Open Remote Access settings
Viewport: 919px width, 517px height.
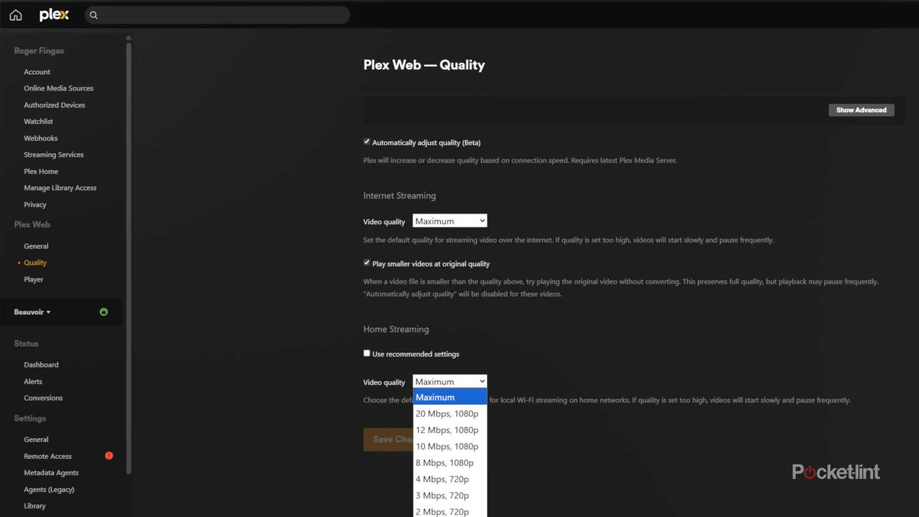(x=48, y=456)
